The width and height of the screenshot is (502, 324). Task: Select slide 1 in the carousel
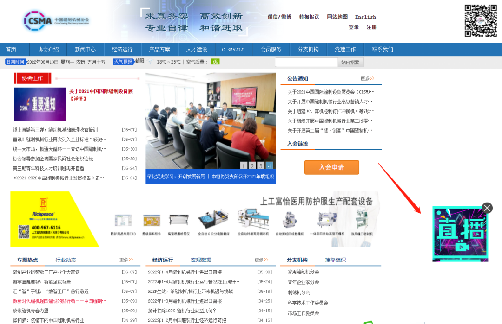click(243, 165)
